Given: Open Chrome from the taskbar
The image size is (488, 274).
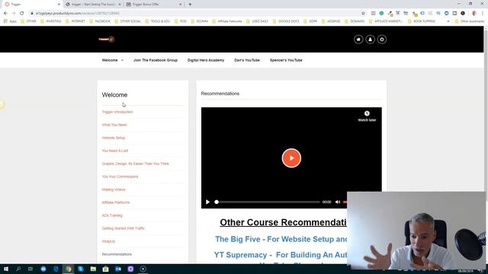Looking at the screenshot, I should pos(69,269).
